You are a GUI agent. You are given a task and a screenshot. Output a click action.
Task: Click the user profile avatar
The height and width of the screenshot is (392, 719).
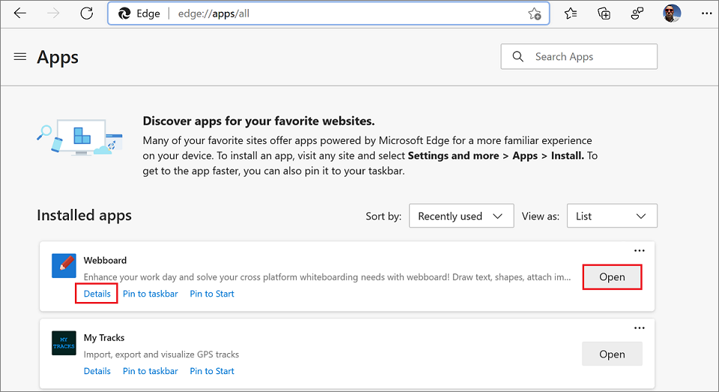672,13
